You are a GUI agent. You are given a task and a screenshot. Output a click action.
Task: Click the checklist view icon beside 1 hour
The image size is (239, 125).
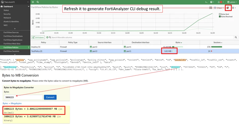tap(211, 8)
